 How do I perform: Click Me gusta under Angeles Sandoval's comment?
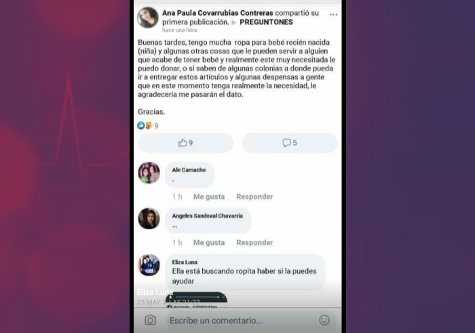click(209, 243)
